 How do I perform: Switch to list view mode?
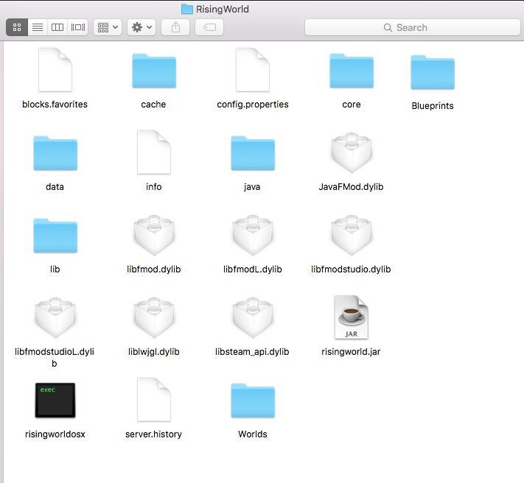click(38, 27)
